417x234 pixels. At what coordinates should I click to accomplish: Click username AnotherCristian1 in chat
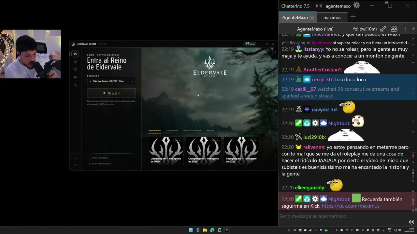(x=323, y=70)
